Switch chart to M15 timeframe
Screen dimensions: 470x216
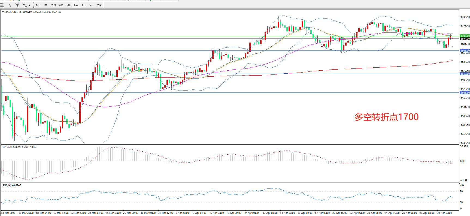[x=53, y=5]
